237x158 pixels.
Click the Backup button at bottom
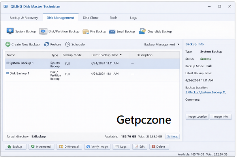pos(15,147)
